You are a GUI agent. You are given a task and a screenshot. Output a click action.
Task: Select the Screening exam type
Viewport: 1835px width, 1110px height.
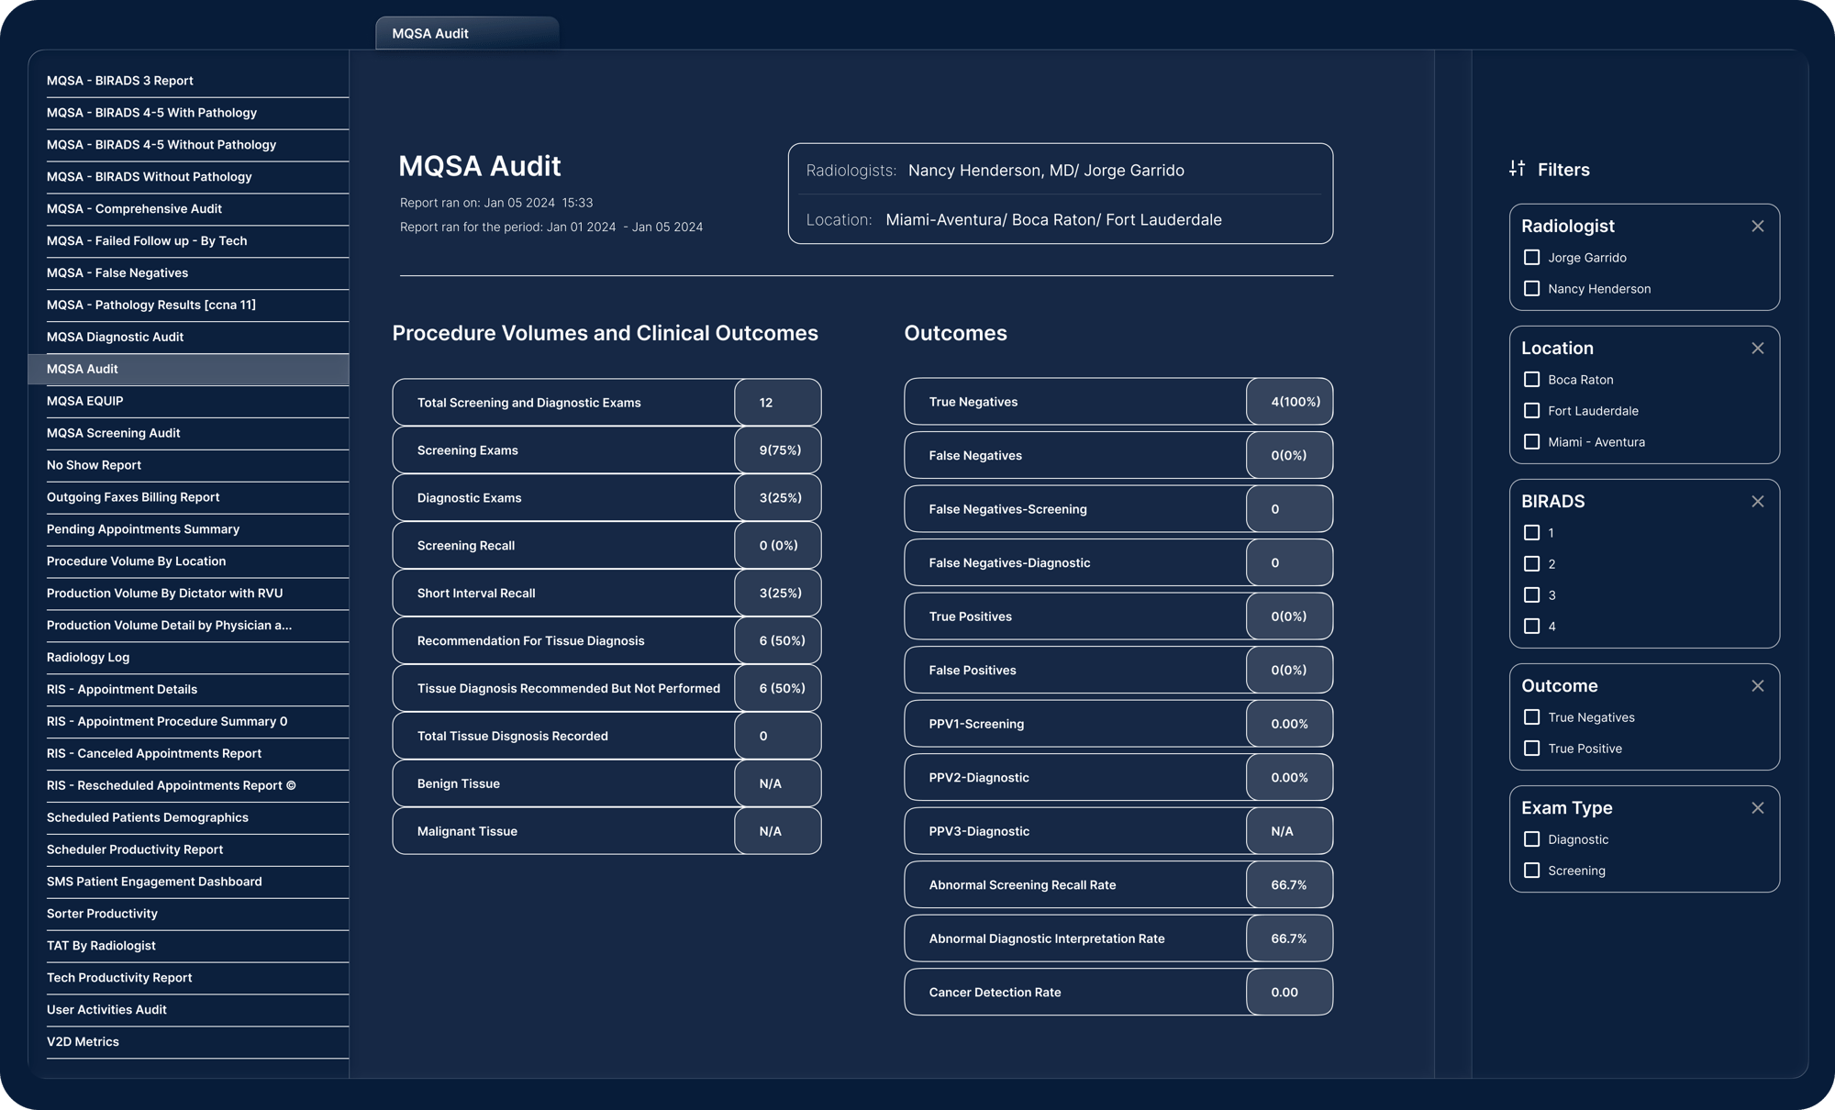point(1532,871)
